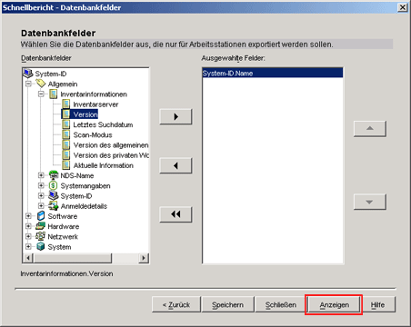411x327 pixels.
Task: Expand the Systemangaben node
Action: [41, 185]
